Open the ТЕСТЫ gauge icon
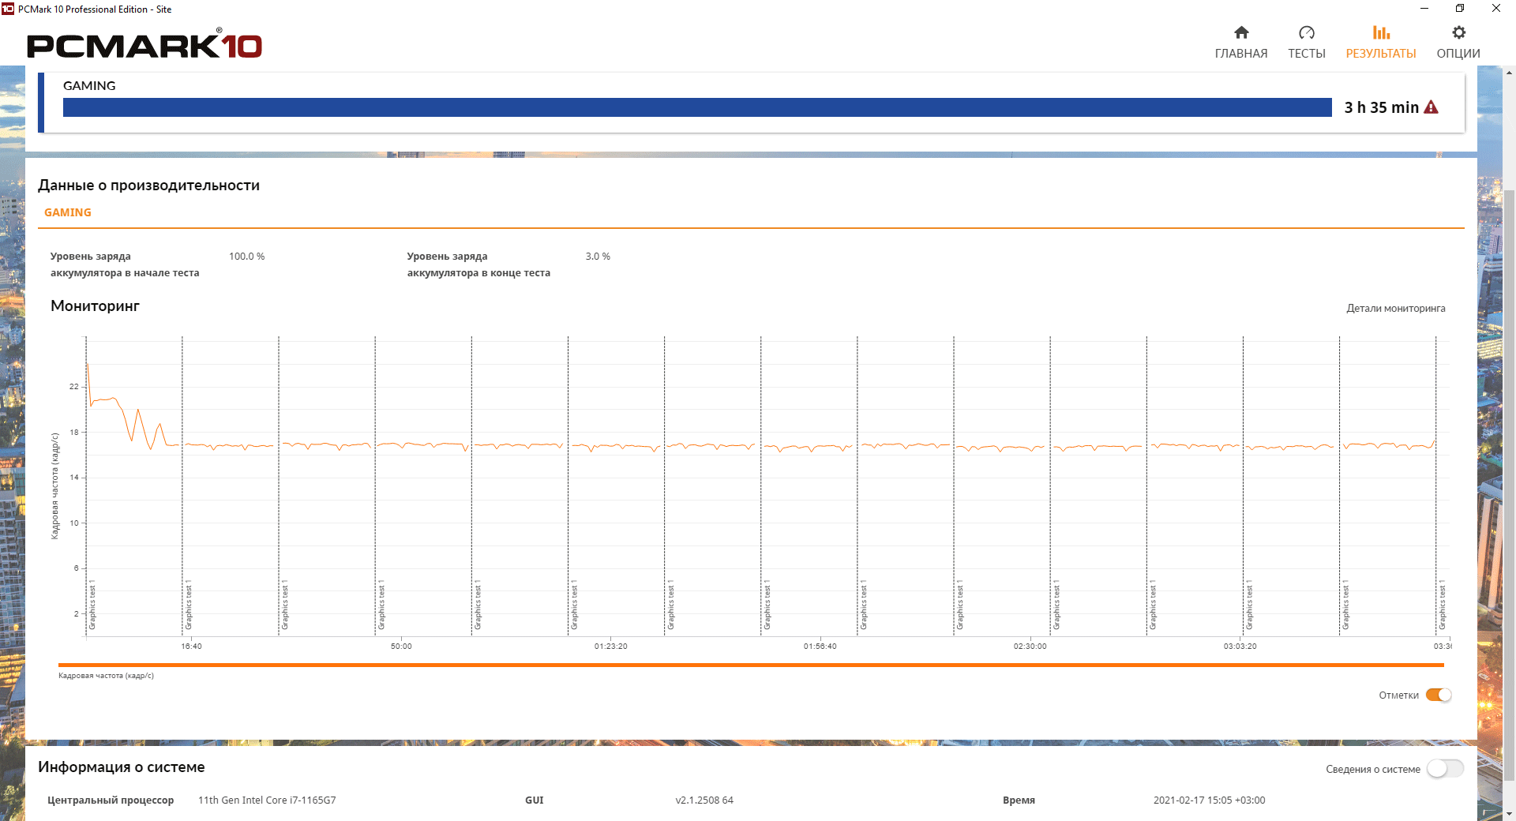The width and height of the screenshot is (1516, 821). coord(1307,32)
